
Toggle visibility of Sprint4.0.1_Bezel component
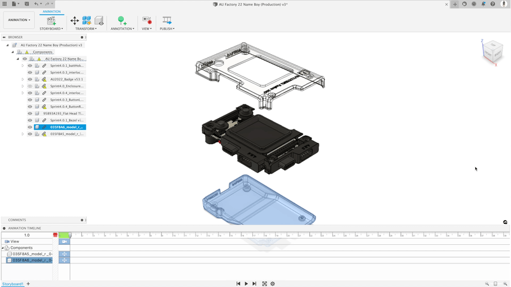30,121
